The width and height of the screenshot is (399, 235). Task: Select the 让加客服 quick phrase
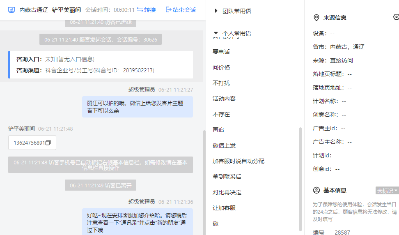coord(224,208)
